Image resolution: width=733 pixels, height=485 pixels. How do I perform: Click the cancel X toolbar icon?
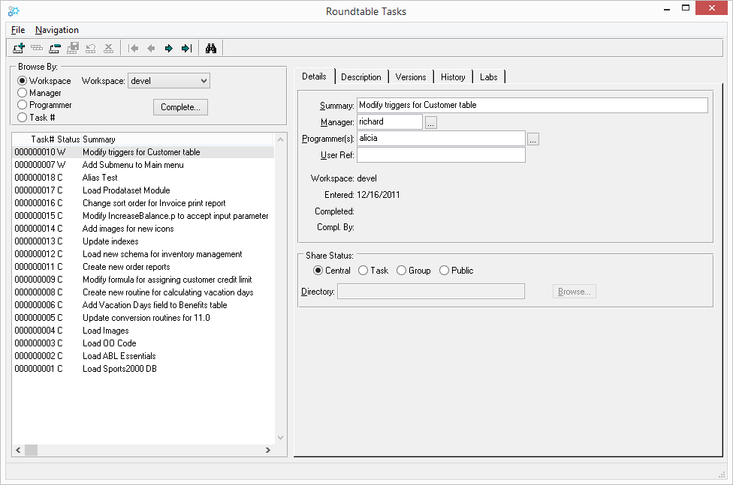108,48
